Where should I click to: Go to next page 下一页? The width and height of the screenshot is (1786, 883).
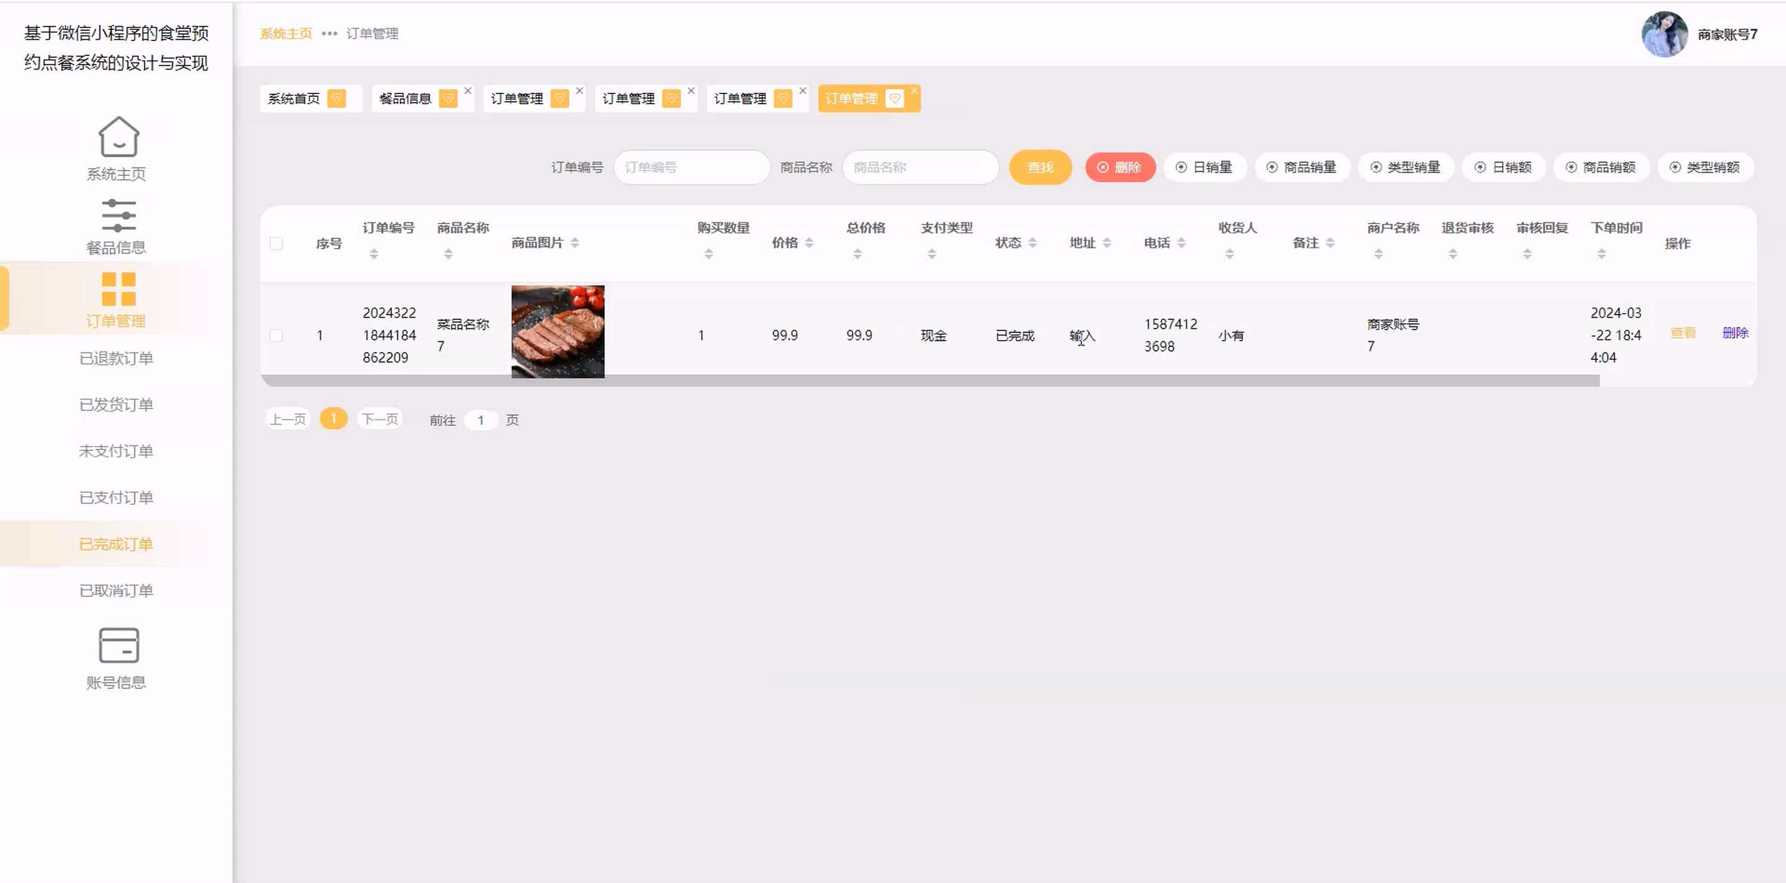(380, 418)
